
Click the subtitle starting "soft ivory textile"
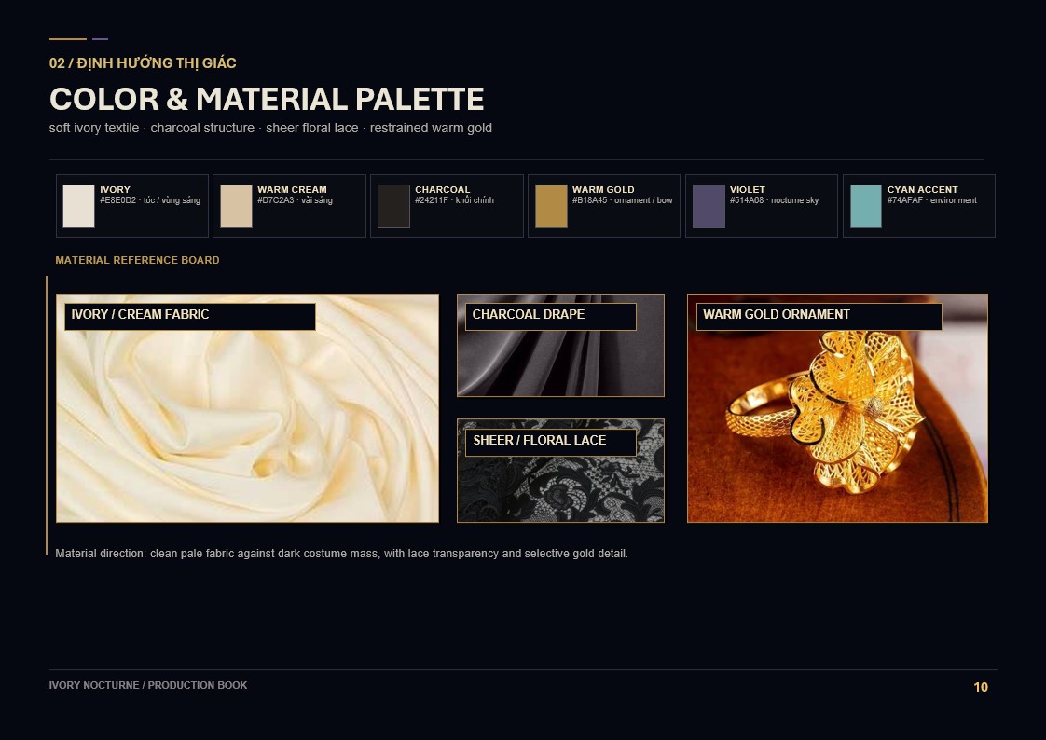pyautogui.click(x=270, y=128)
